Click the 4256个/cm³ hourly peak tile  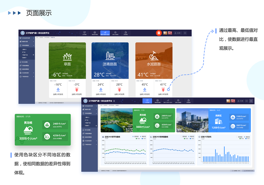pyautogui.click(x=163, y=125)
